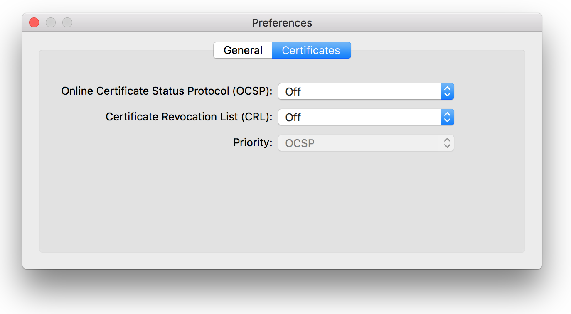Click the gray zoom window button
This screenshot has width=571, height=314.
[67, 22]
